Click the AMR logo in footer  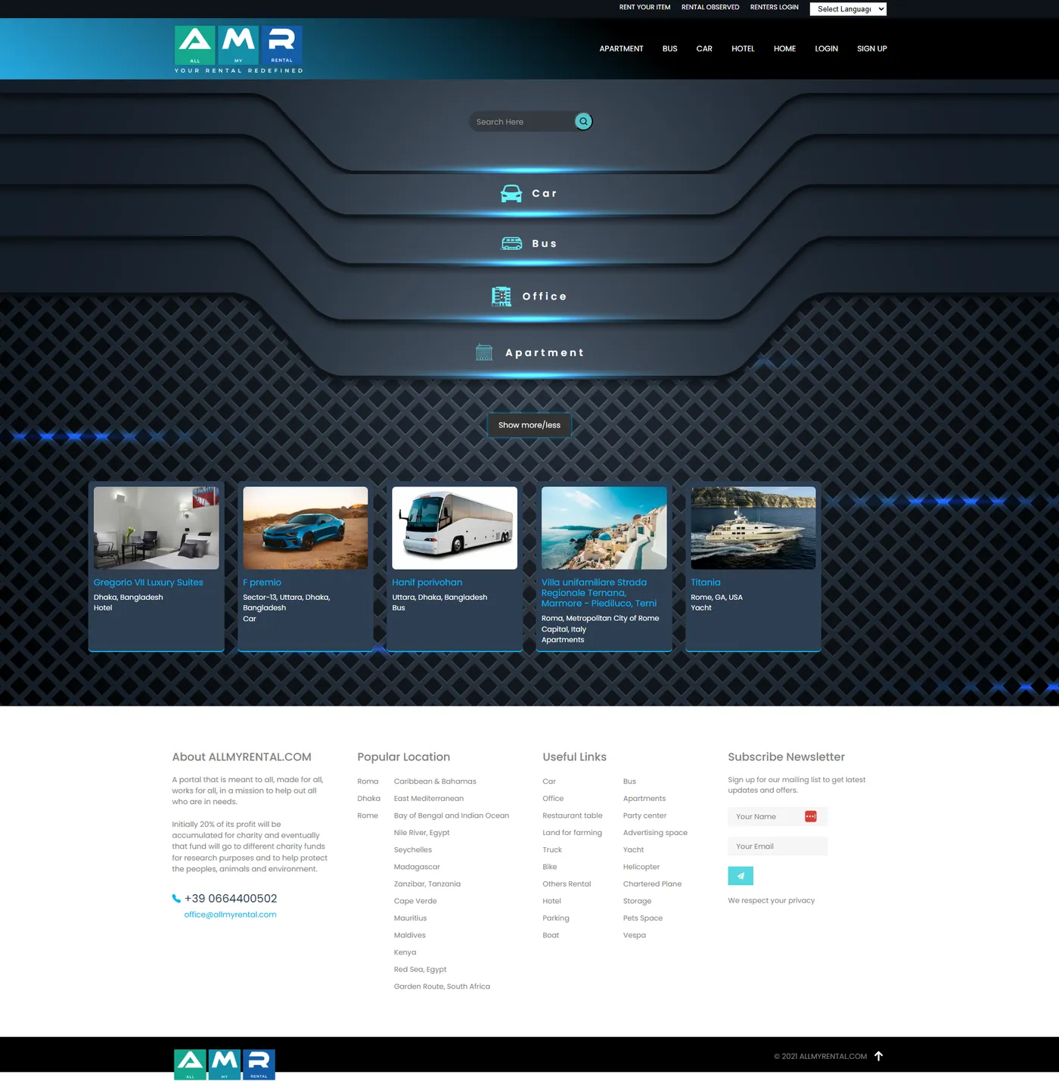tap(225, 1064)
